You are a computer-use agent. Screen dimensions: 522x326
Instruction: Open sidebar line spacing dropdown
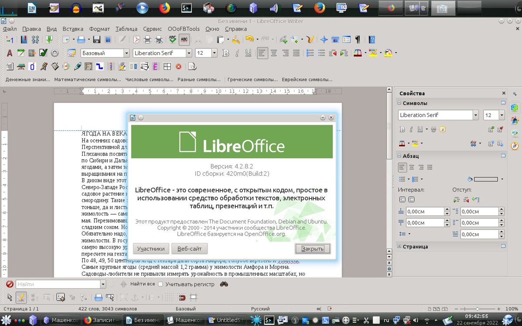tap(405, 234)
